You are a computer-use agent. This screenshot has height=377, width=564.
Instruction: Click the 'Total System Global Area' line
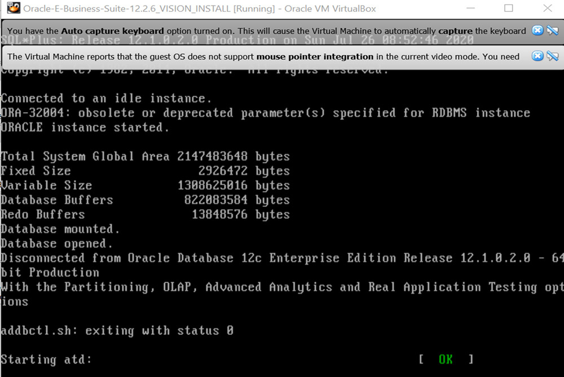(x=145, y=156)
